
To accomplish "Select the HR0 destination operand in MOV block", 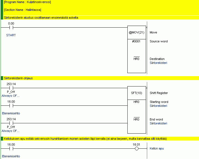I will [x=137, y=59].
